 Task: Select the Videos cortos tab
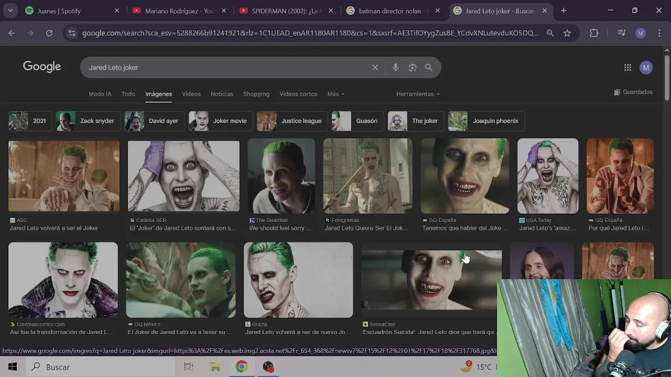click(298, 94)
